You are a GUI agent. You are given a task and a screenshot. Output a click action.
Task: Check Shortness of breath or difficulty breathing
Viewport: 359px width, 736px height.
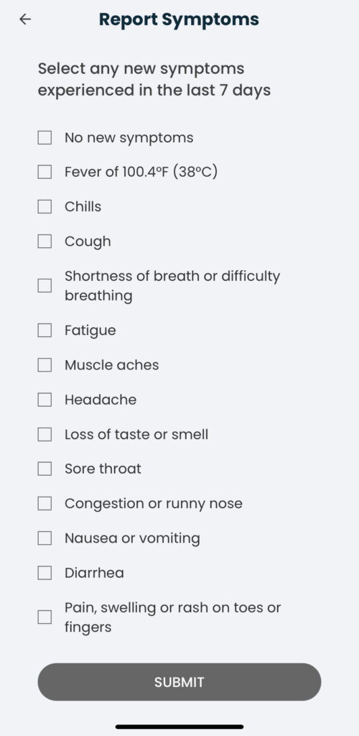(45, 285)
